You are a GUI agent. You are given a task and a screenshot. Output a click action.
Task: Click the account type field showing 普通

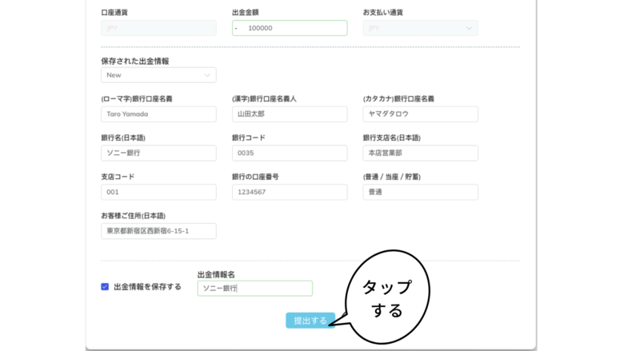[x=420, y=192]
